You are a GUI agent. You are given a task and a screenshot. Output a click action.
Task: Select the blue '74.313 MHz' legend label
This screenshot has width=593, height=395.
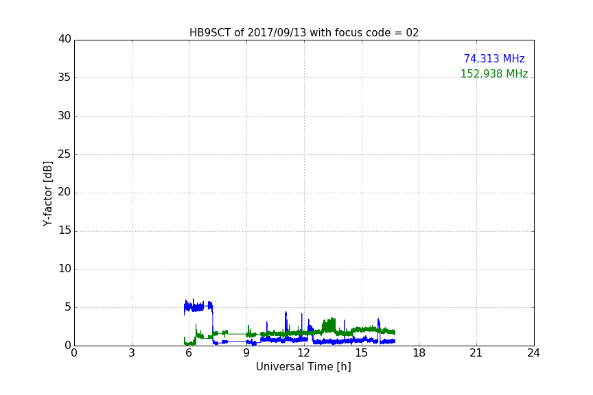click(494, 58)
